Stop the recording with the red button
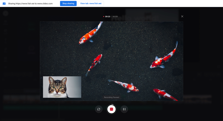Screen dimensions: 223x121 (x=111, y=109)
